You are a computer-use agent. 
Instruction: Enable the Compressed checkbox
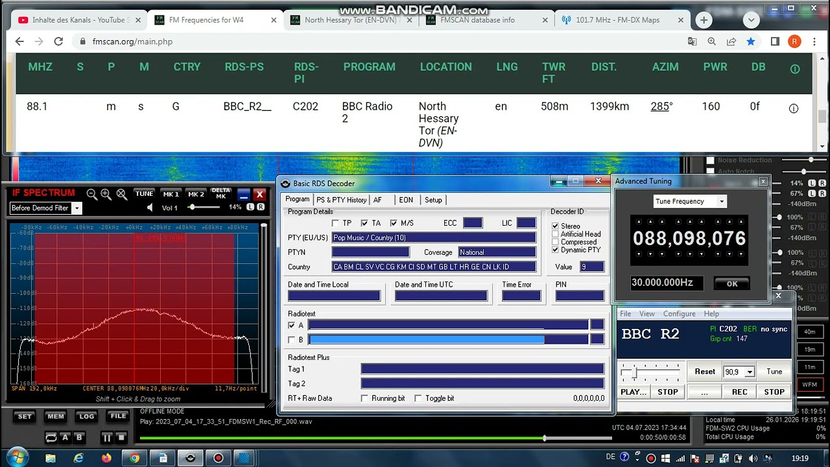pyautogui.click(x=556, y=242)
